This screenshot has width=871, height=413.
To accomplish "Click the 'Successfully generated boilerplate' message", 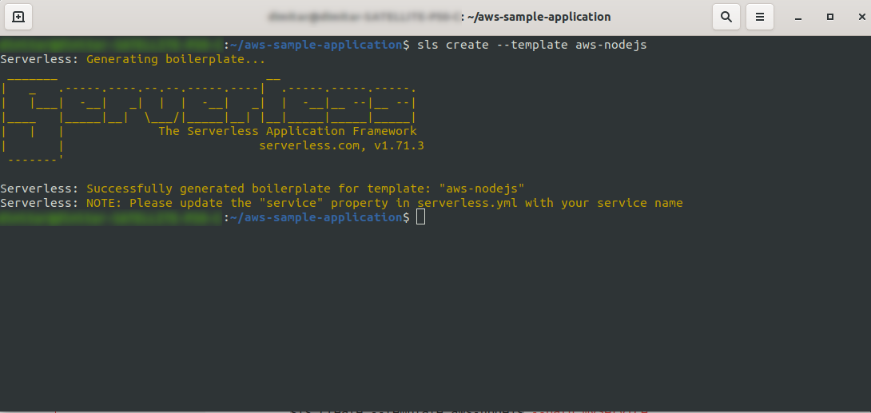I will [x=305, y=189].
